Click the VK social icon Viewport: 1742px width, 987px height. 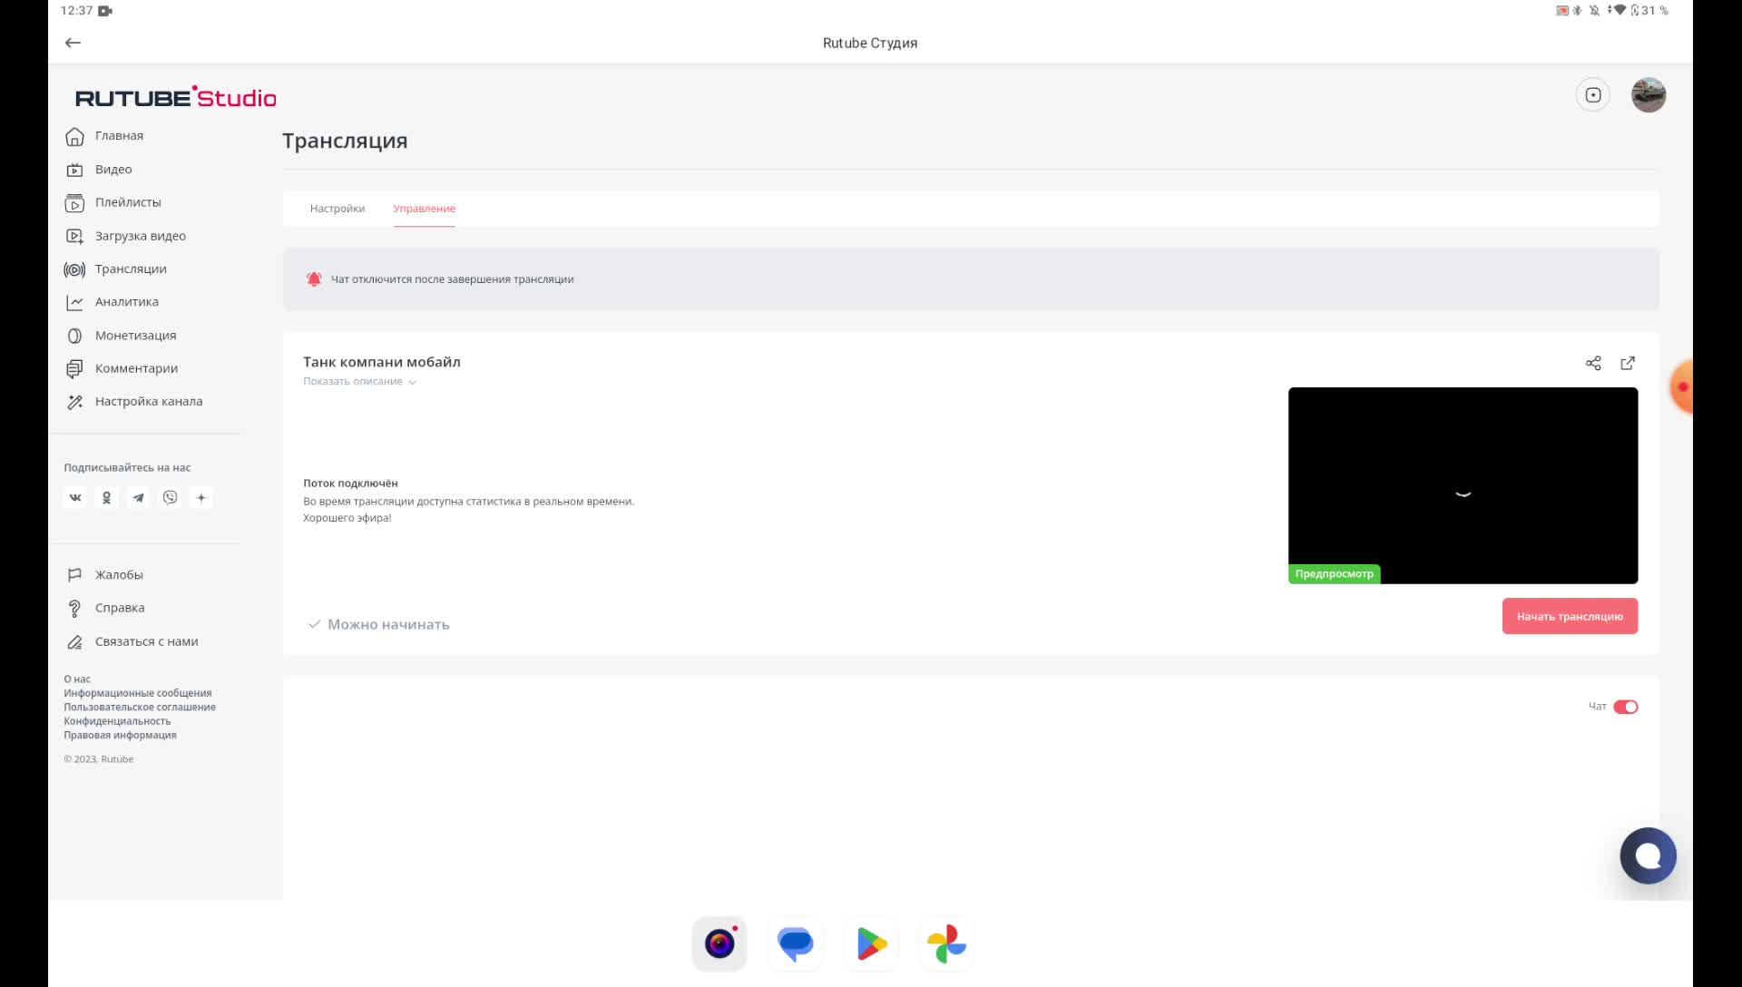pyautogui.click(x=75, y=497)
